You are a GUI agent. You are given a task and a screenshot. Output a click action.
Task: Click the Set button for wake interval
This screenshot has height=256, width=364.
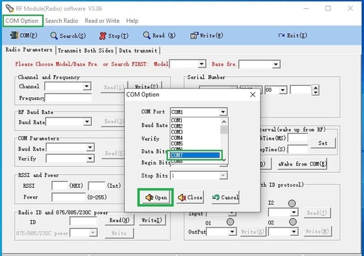point(323,143)
